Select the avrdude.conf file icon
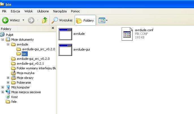 tap(127, 34)
